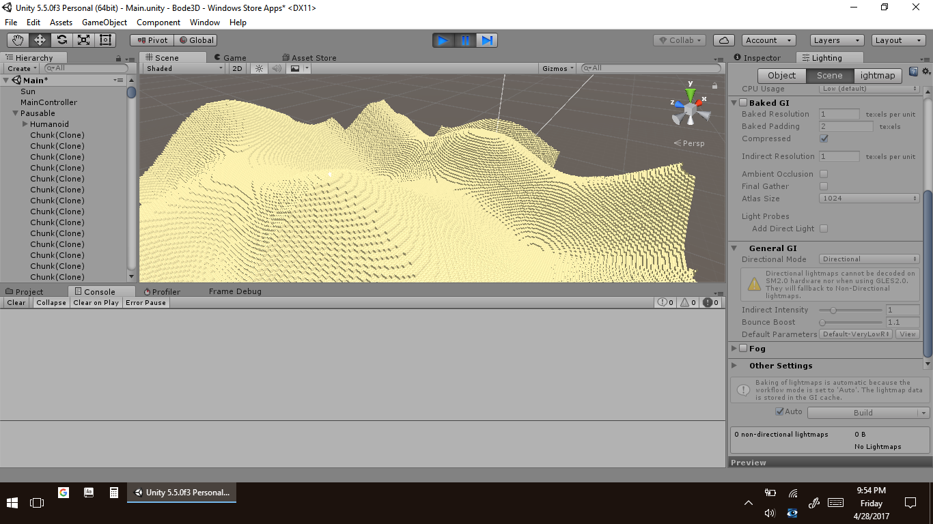
Task: Select the Rotate tool
Action: tap(62, 40)
